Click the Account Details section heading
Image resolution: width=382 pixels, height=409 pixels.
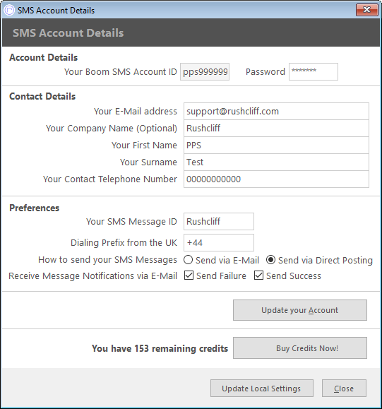click(44, 57)
